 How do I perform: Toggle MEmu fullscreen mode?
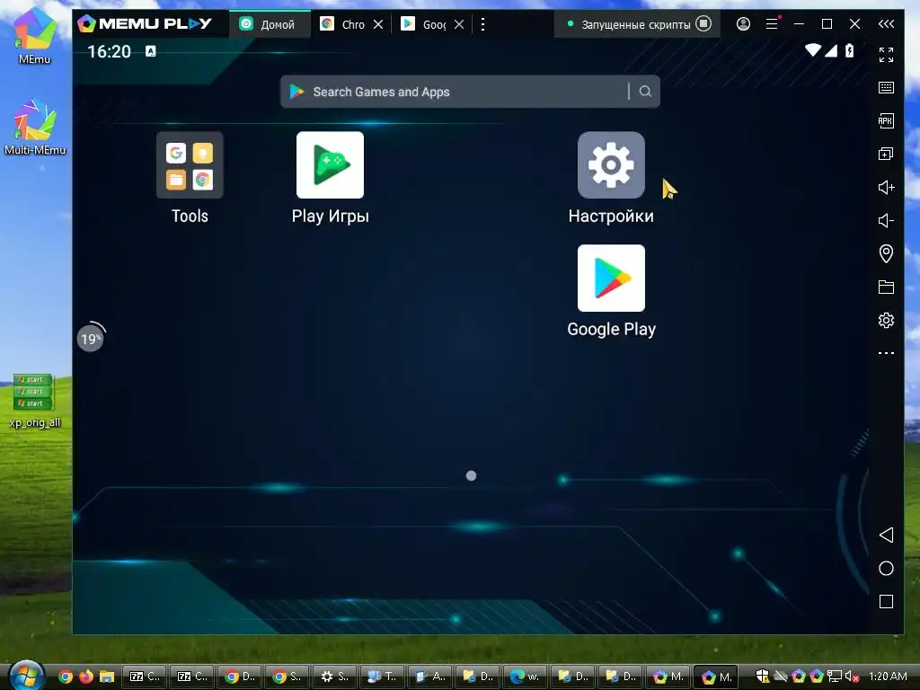886,55
